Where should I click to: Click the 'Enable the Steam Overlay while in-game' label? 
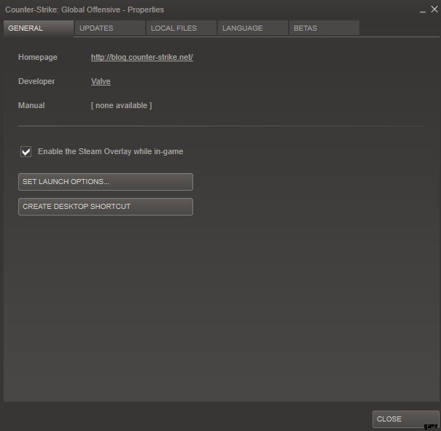click(110, 152)
